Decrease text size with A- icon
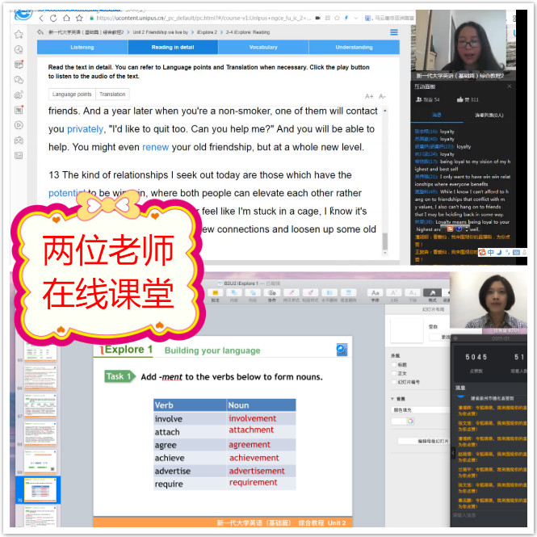Viewport: 537px width, 537px height. (383, 96)
